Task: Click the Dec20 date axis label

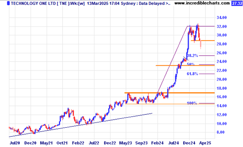Action: 30,143
